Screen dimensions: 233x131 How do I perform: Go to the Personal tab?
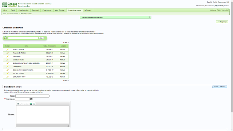tap(35, 11)
